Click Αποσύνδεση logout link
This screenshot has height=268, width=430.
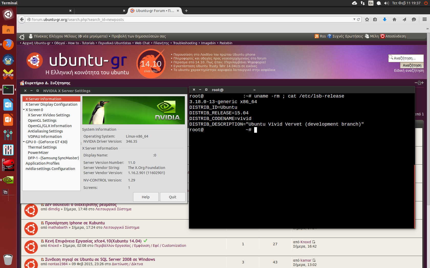(x=393, y=36)
